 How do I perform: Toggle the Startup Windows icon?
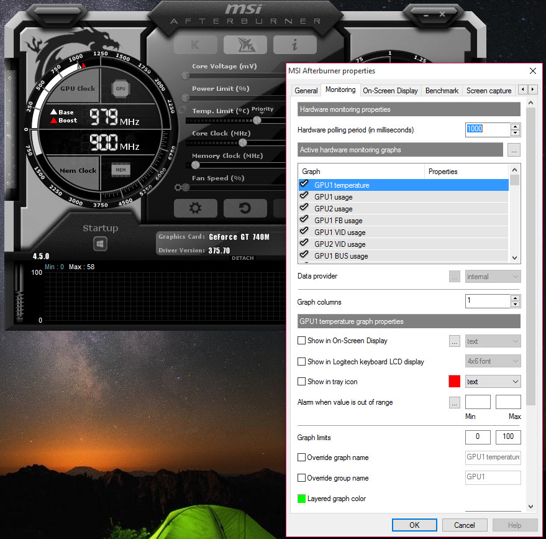click(100, 244)
